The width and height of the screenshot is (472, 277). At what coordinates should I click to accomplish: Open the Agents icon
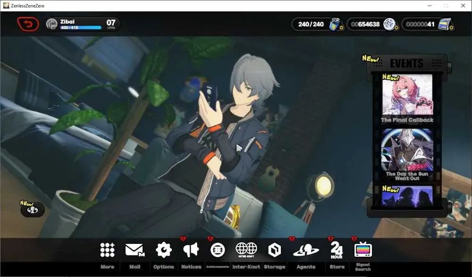click(306, 250)
